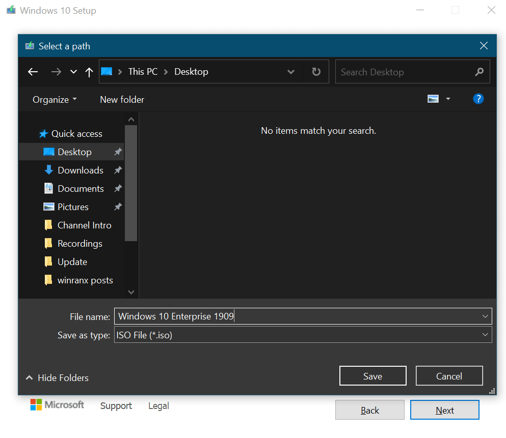Click the navigation pane scroll down arrow
Viewport: 506px width, 438px height.
tap(131, 292)
